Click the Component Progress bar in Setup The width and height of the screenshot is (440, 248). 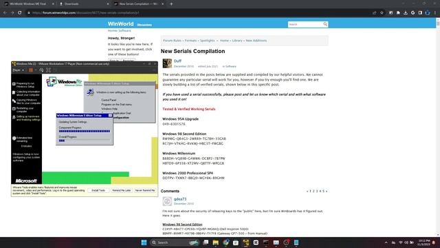(x=84, y=132)
